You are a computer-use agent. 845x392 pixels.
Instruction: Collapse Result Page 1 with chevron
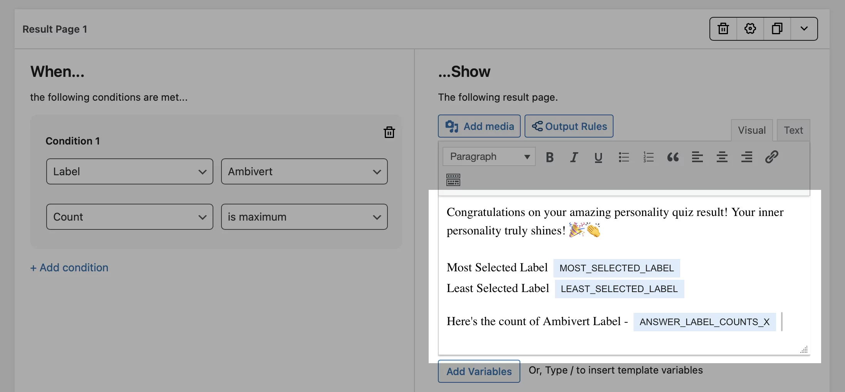click(804, 29)
